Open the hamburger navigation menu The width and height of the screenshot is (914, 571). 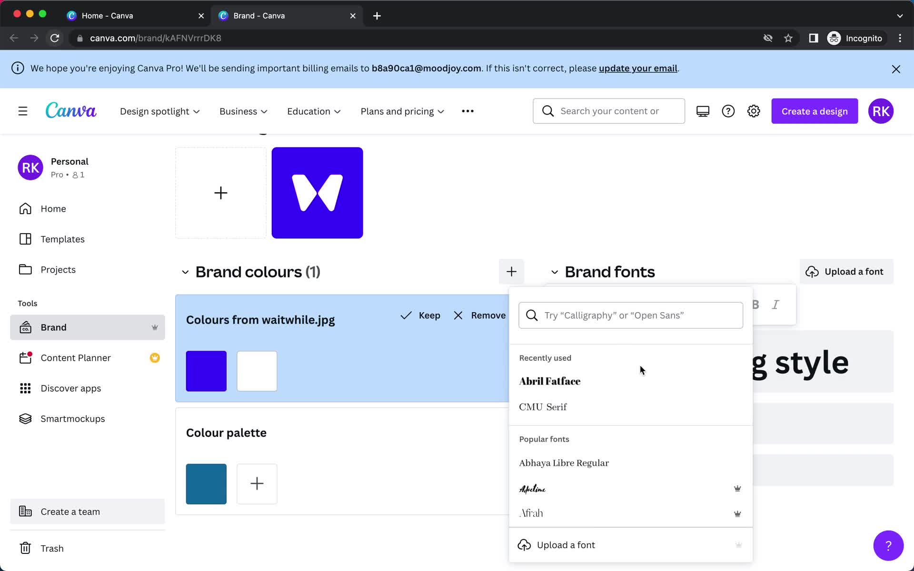coord(23,111)
